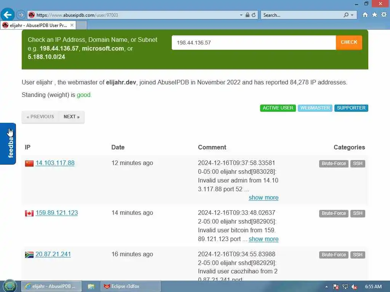Screen dimensions: 390x292
Task: Click the IP lookup field showing 198.44.136.57
Action: click(x=254, y=43)
